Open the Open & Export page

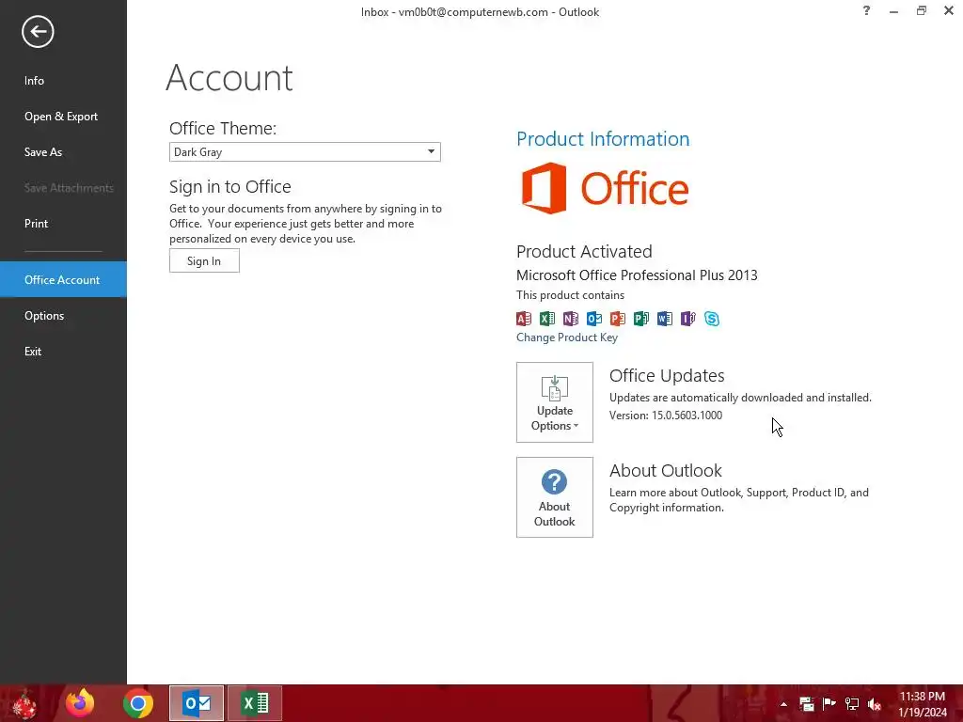[61, 116]
